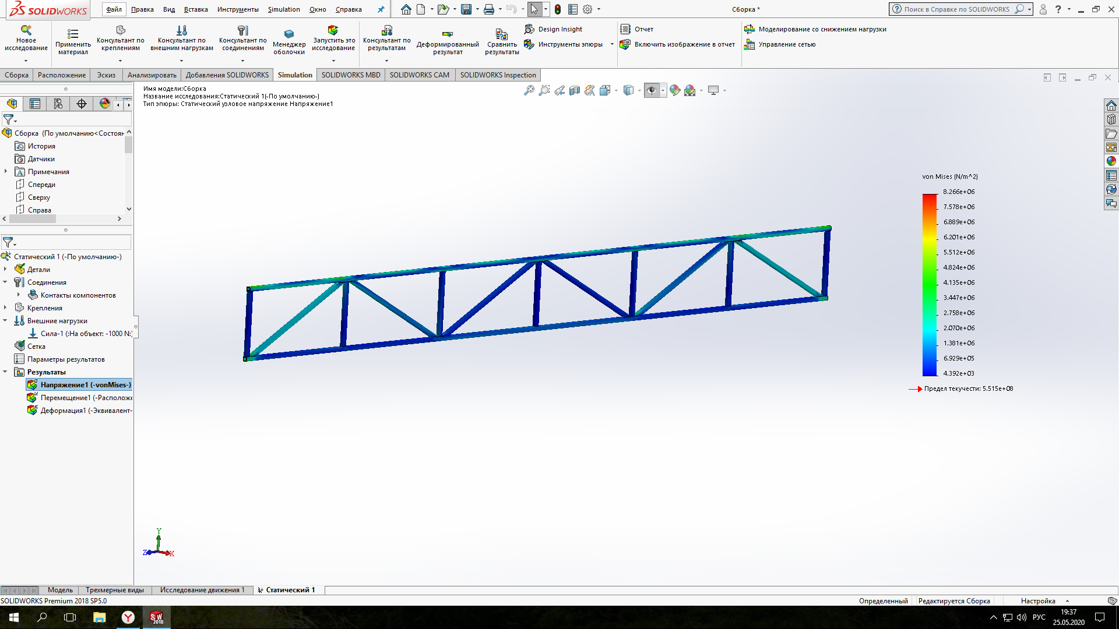1119x629 pixels.
Task: Click the Home icon in the title toolbar
Action: 406,9
